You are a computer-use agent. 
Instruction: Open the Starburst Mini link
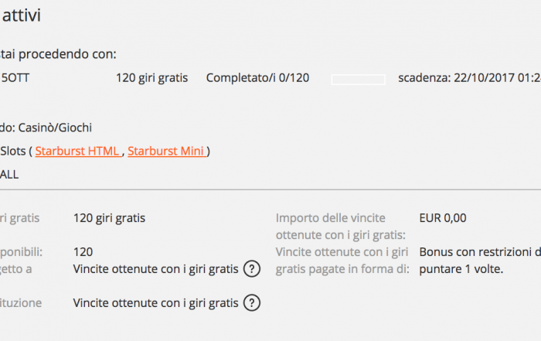[x=166, y=151]
